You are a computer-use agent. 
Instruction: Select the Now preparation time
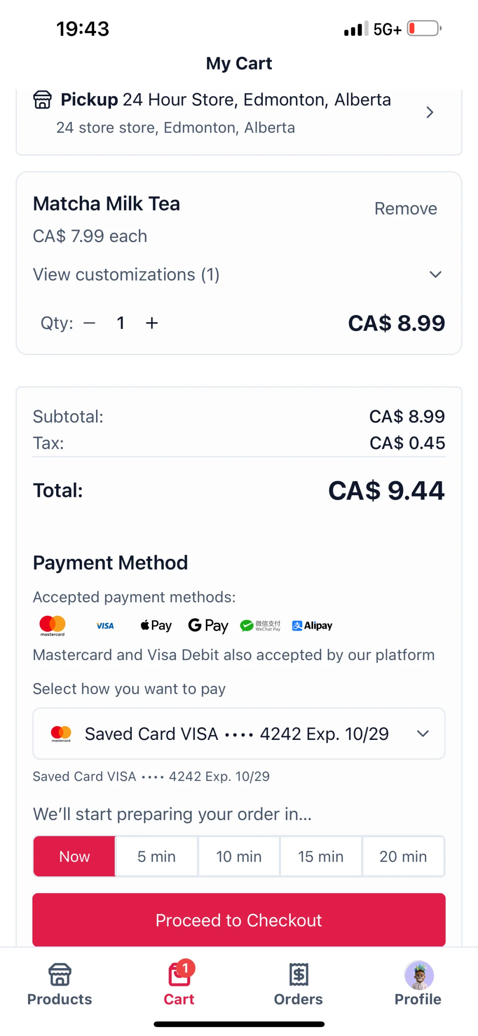[x=74, y=856]
